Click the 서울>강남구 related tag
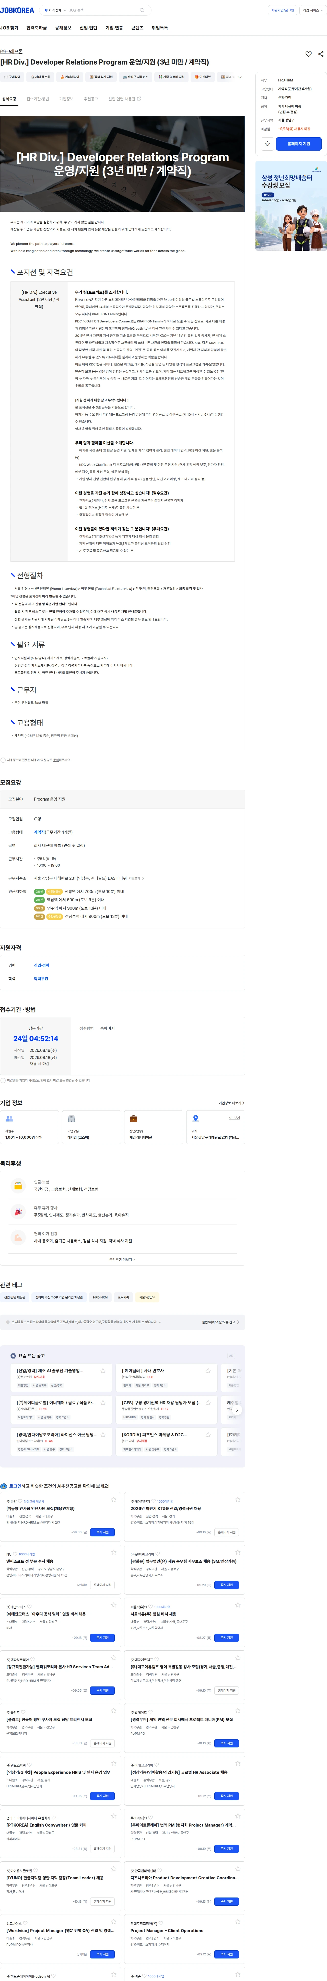The image size is (327, 1981). 147,1297
